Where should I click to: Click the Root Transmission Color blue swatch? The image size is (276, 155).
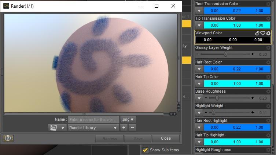(x=237, y=11)
